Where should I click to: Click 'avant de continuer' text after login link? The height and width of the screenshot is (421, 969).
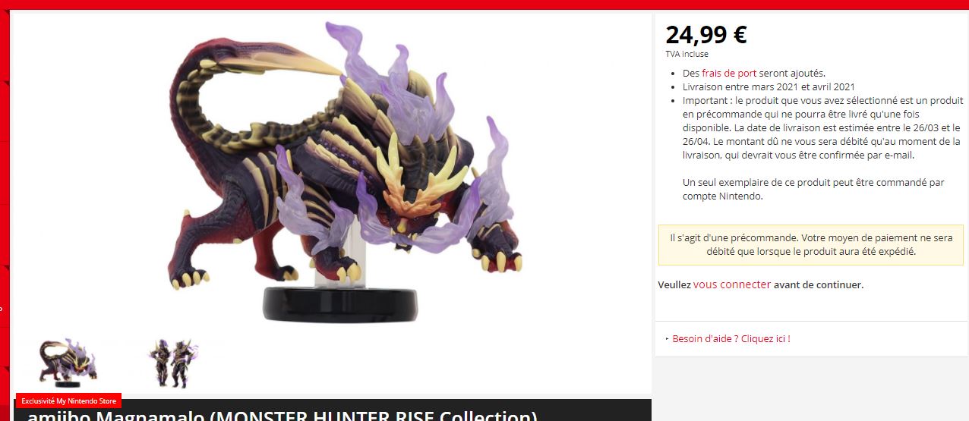point(819,285)
